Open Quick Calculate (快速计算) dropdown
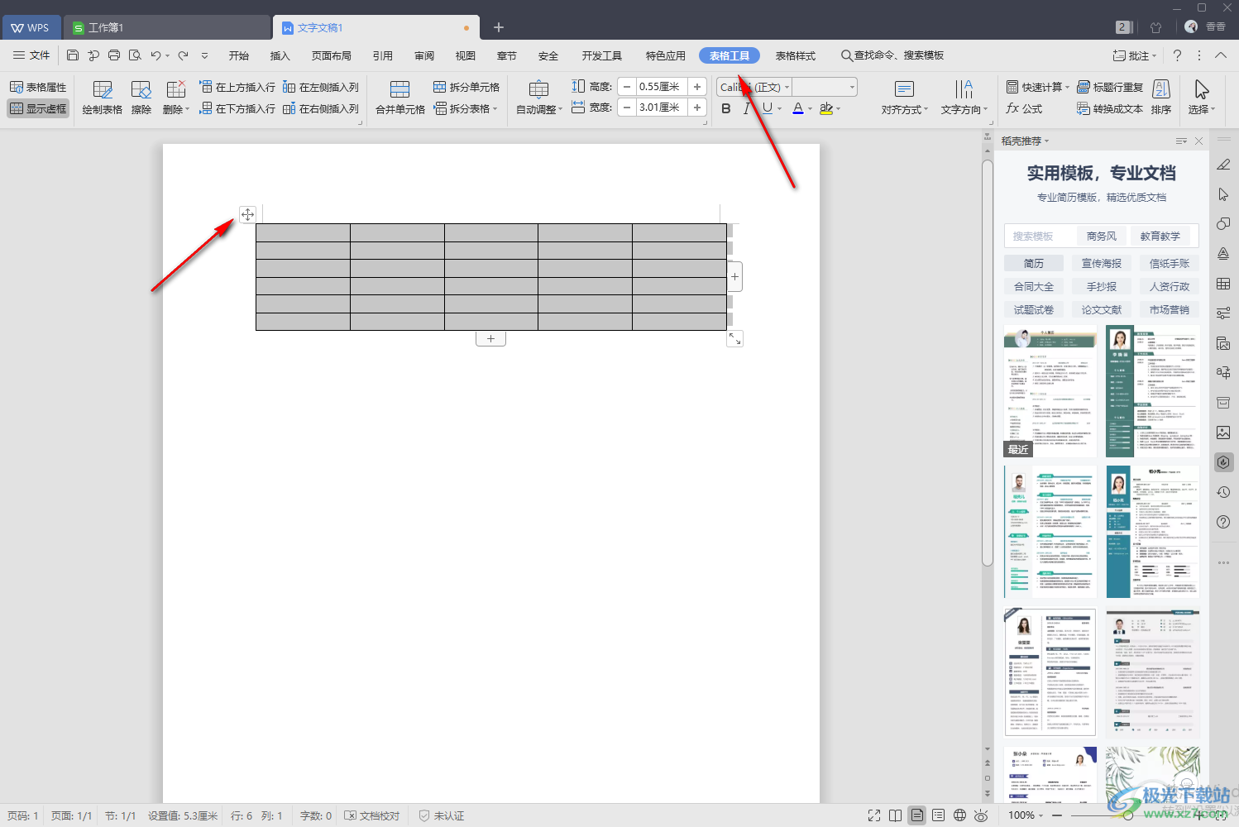Screen dimensions: 1239x827 1038,87
